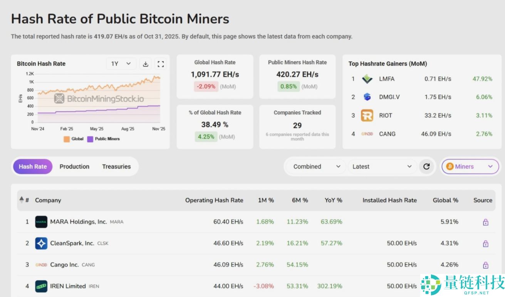Toggle Public Miners series in chart legend
This screenshot has height=297, width=505.
[x=103, y=139]
